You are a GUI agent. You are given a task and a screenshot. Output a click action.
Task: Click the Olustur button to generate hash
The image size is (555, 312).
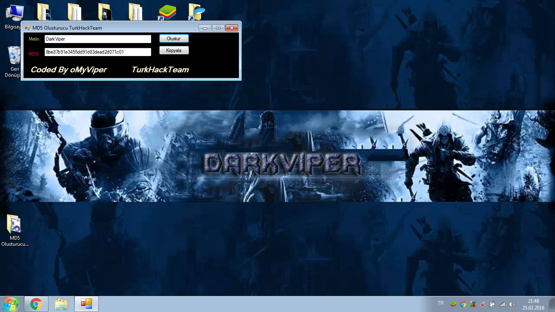(174, 39)
